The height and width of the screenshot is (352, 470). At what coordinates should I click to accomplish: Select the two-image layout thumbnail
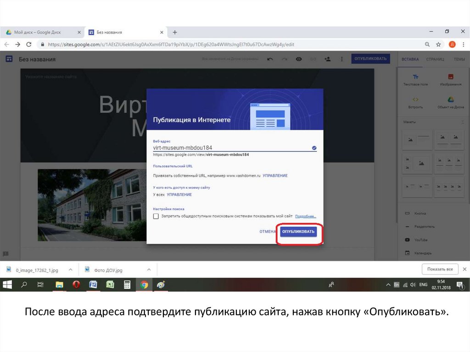click(x=449, y=140)
